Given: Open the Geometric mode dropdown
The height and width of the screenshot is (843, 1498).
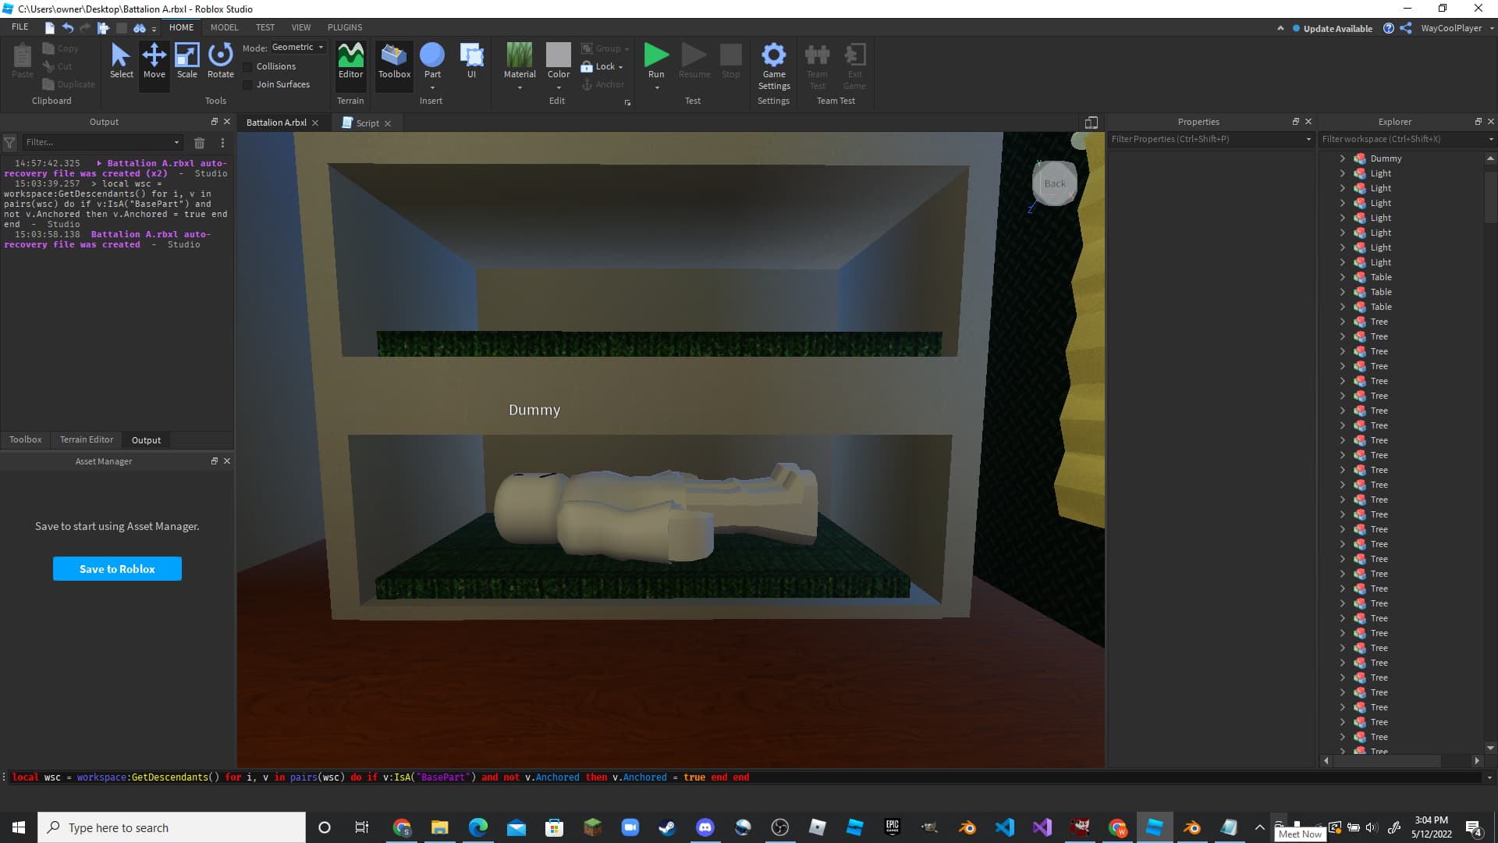Looking at the screenshot, I should tap(297, 48).
